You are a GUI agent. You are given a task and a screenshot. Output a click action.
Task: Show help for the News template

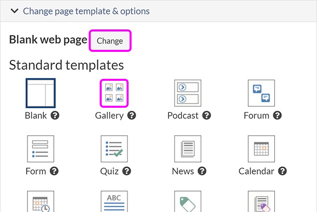tap(202, 172)
